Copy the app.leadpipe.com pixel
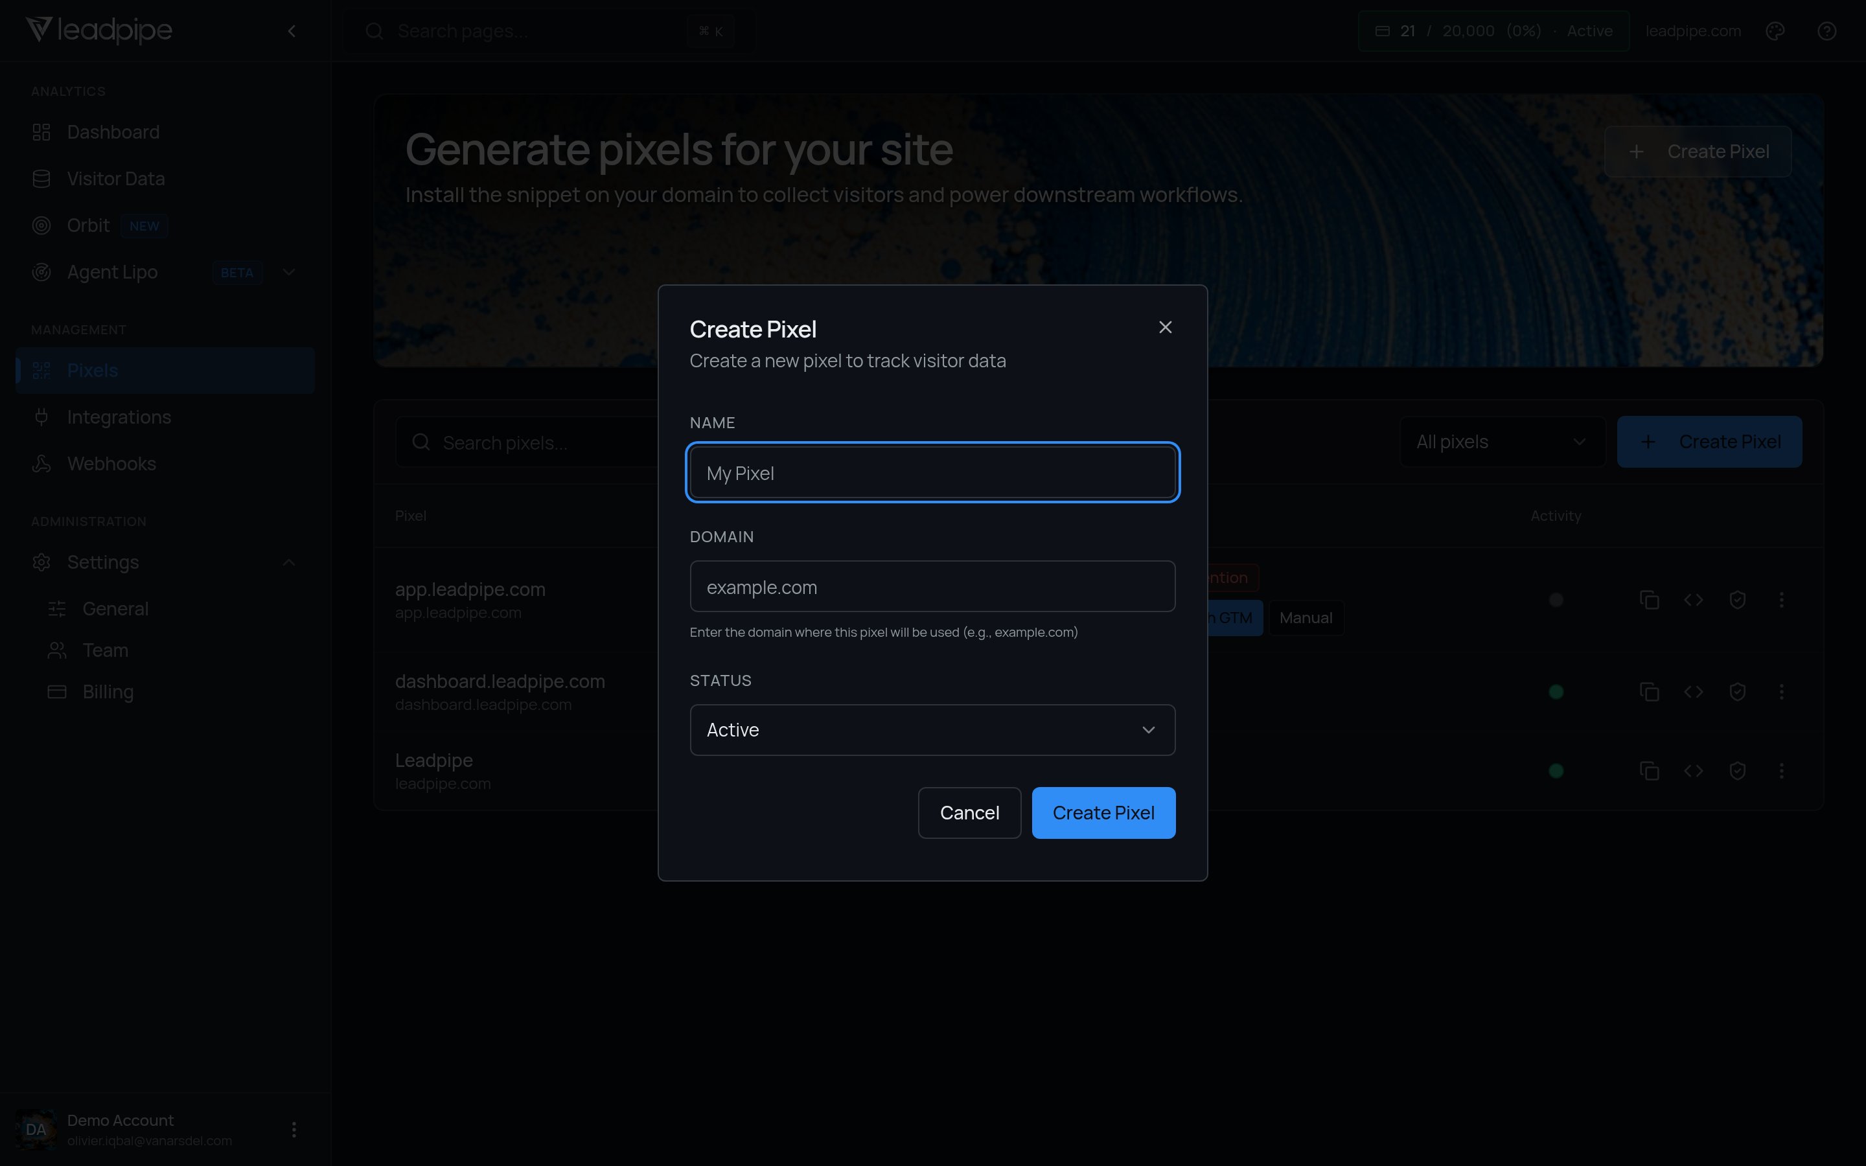Viewport: 1866px width, 1166px height. (1650, 600)
